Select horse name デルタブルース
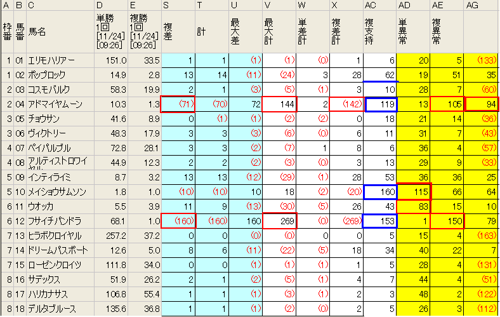The width and height of the screenshot is (500, 317). coord(52,309)
